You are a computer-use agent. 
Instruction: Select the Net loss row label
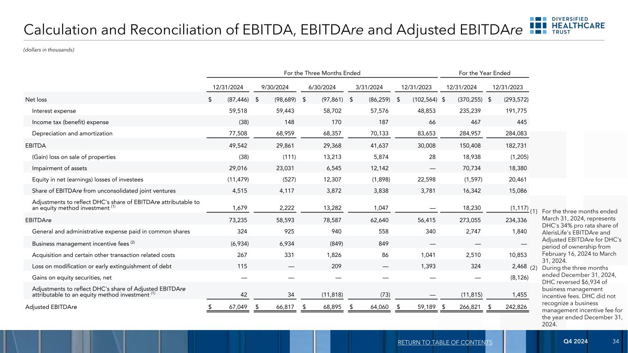pyautogui.click(x=36, y=99)
